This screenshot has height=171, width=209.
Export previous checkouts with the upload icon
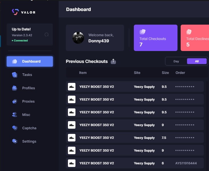[113, 61]
